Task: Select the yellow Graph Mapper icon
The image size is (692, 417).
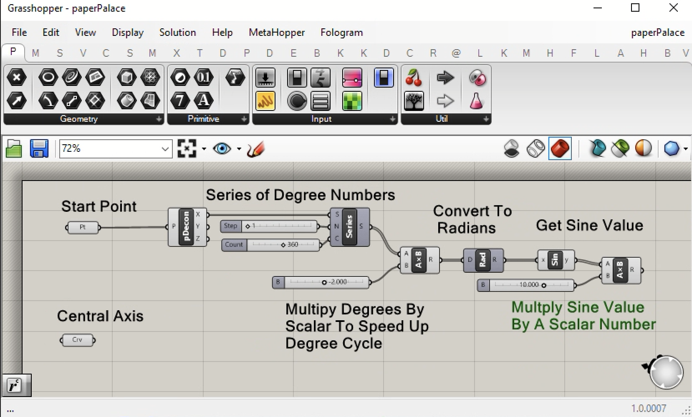Action: click(265, 100)
